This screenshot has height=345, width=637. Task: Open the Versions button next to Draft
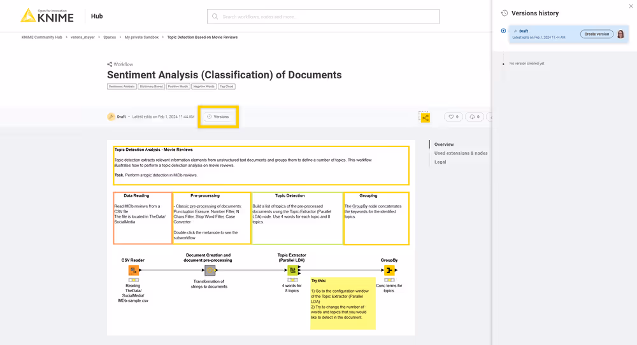(x=218, y=117)
